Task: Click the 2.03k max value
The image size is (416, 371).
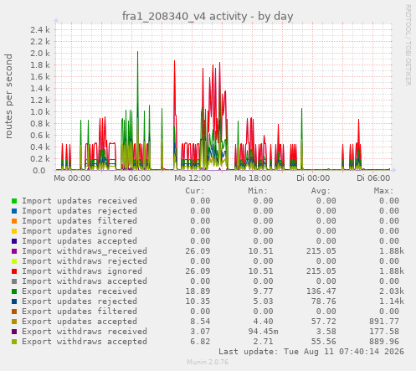Action: tap(392, 291)
